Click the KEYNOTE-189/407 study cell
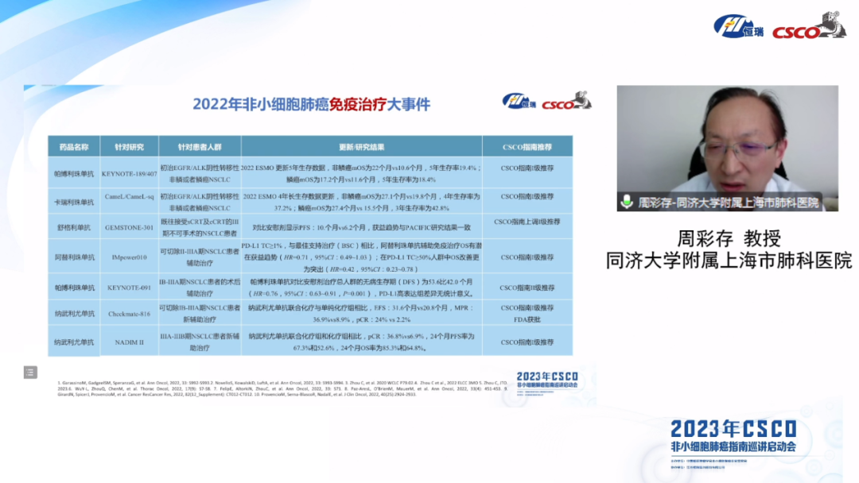The width and height of the screenshot is (859, 483). (128, 173)
